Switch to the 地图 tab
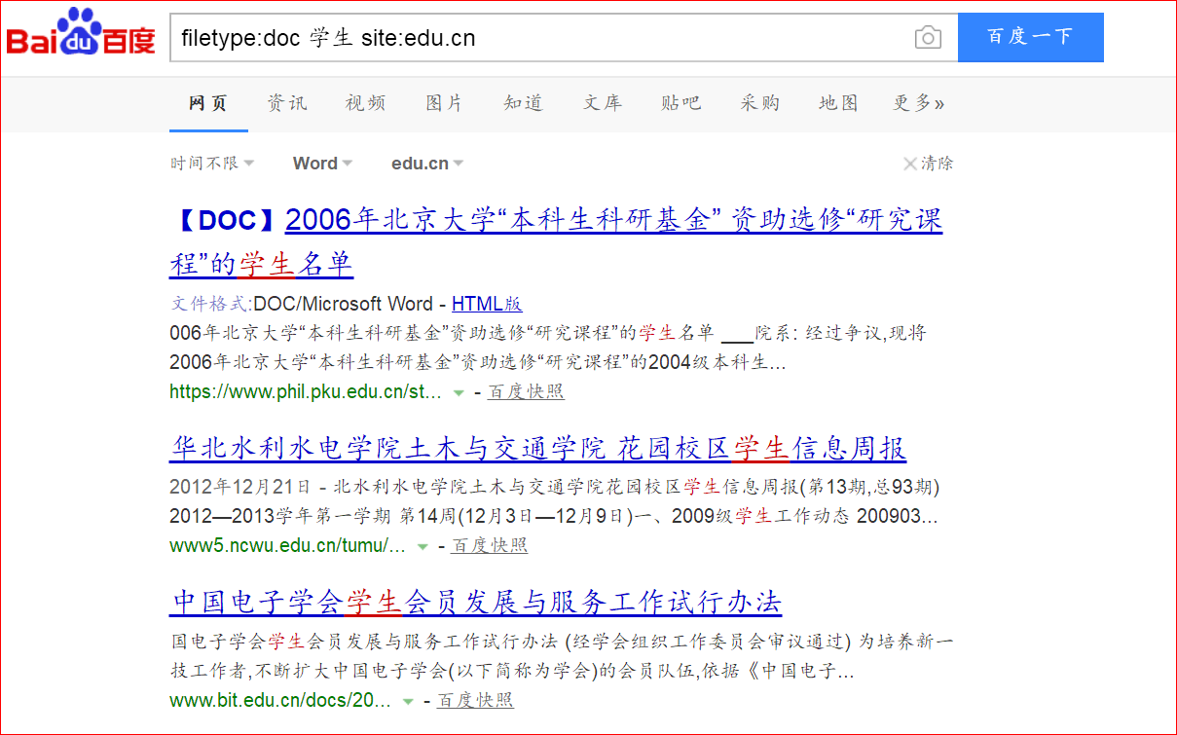This screenshot has width=1177, height=735. click(x=838, y=103)
